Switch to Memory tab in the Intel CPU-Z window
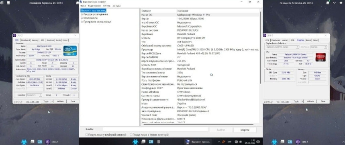345x145 pixels. click(35, 40)
